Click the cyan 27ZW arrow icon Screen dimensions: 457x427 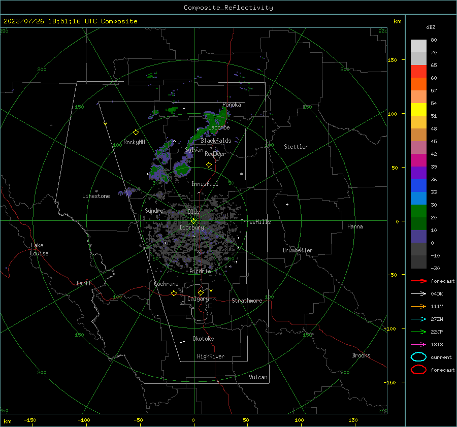(x=418, y=319)
